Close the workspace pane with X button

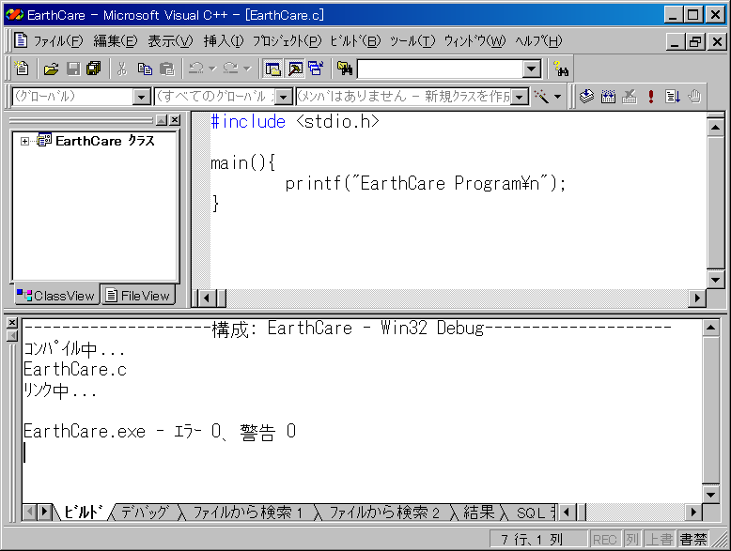175,120
